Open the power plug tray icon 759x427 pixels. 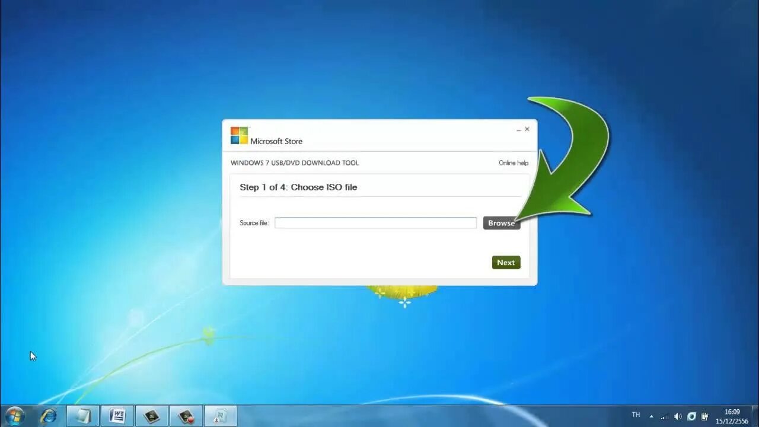(704, 416)
